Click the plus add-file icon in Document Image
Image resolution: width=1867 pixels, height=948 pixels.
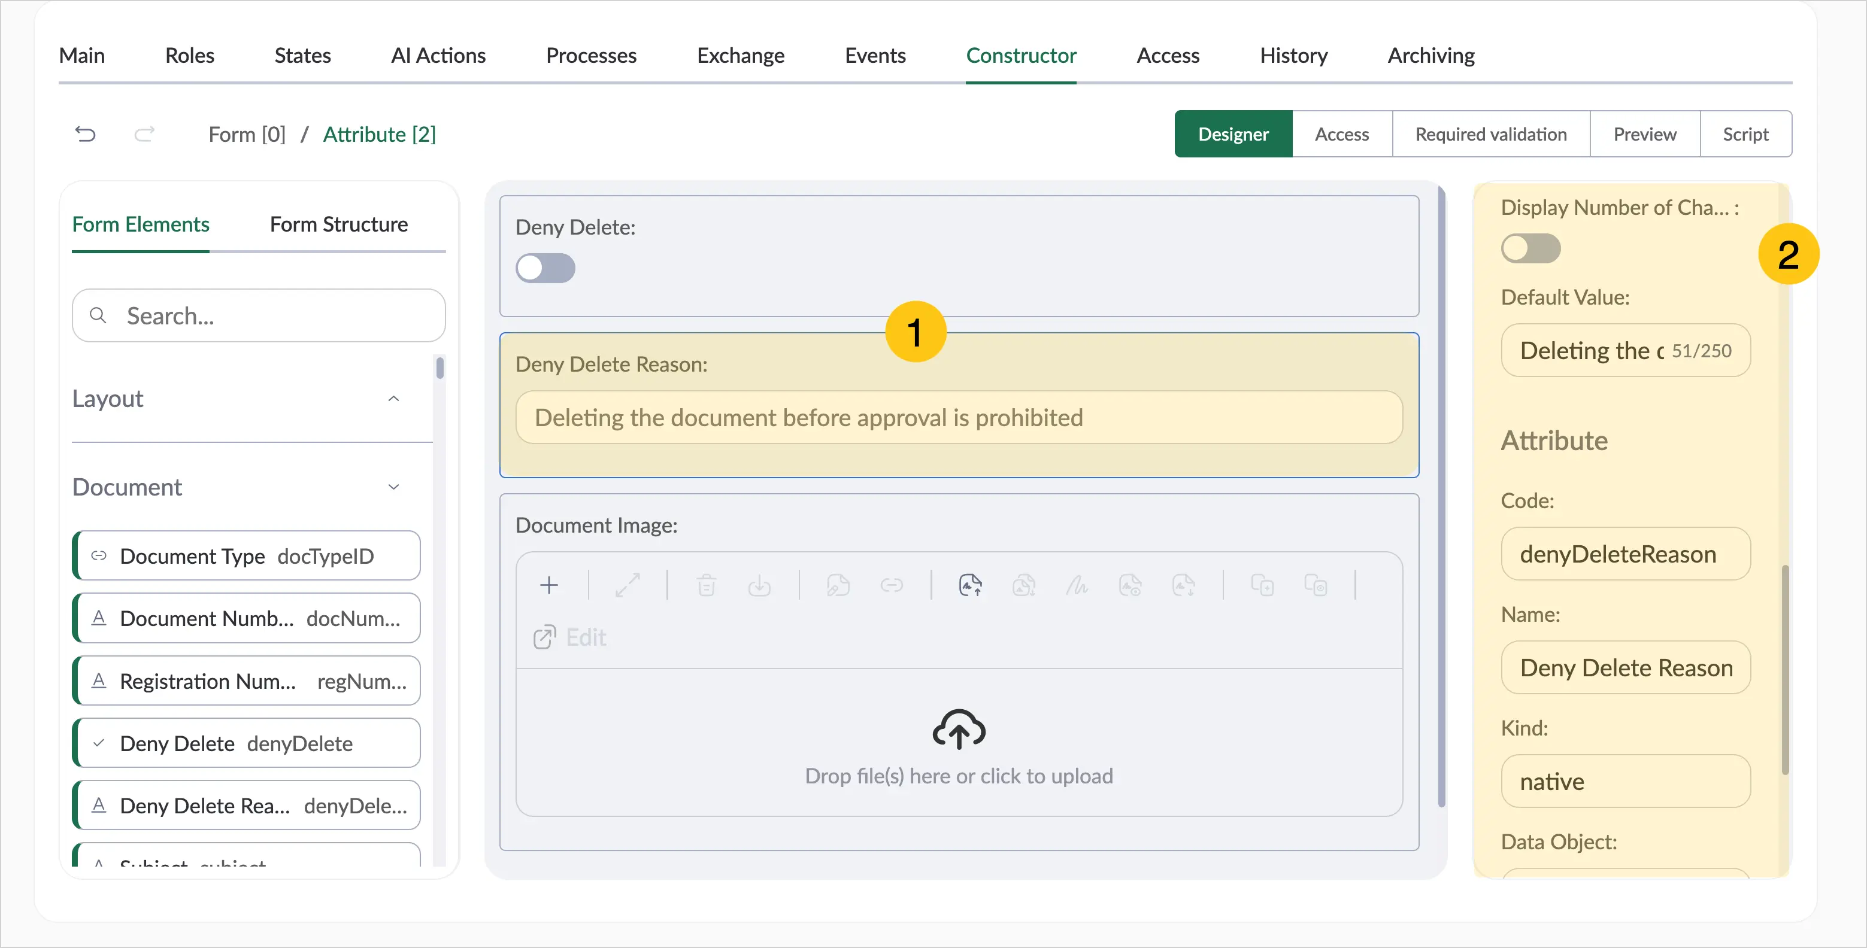point(549,585)
